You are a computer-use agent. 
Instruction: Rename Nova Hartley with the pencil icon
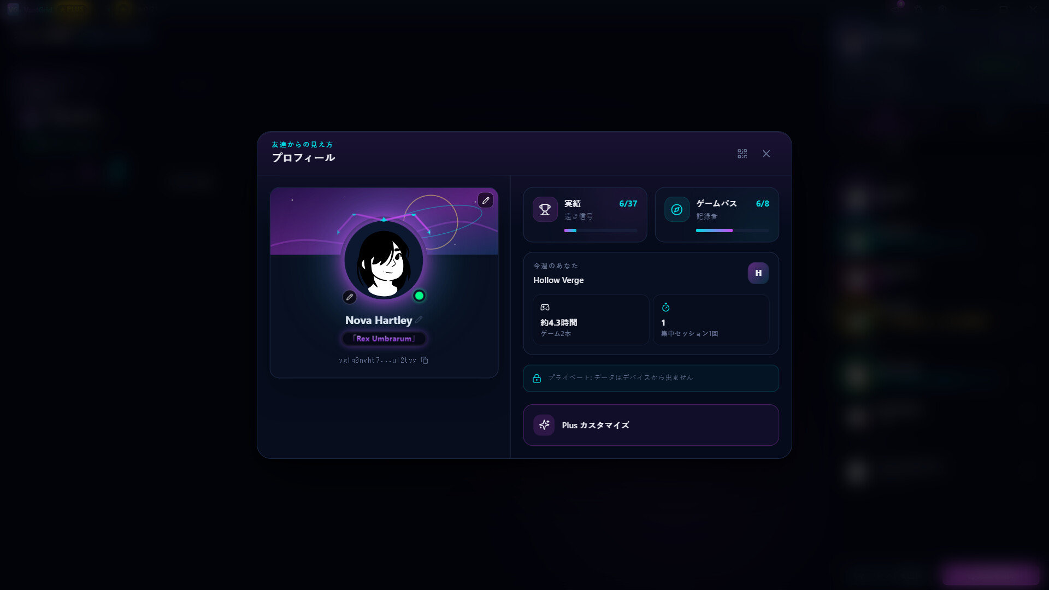click(x=419, y=320)
